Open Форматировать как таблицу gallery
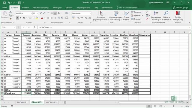 click(x=116, y=16)
